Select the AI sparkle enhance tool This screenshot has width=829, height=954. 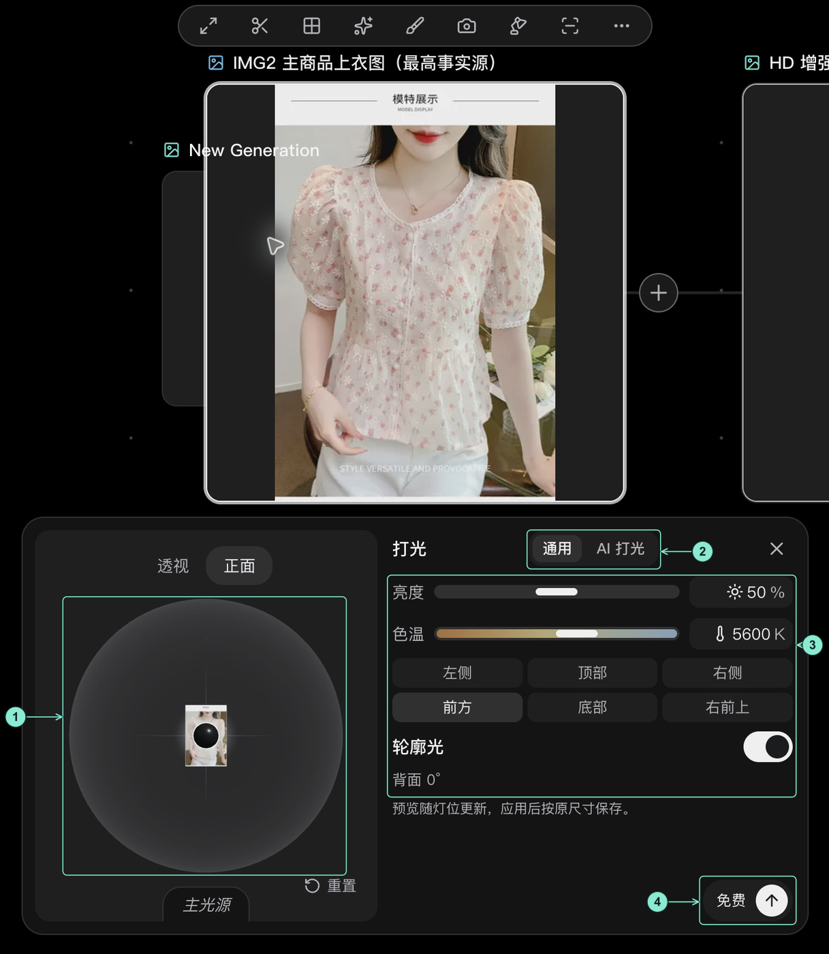point(363,26)
